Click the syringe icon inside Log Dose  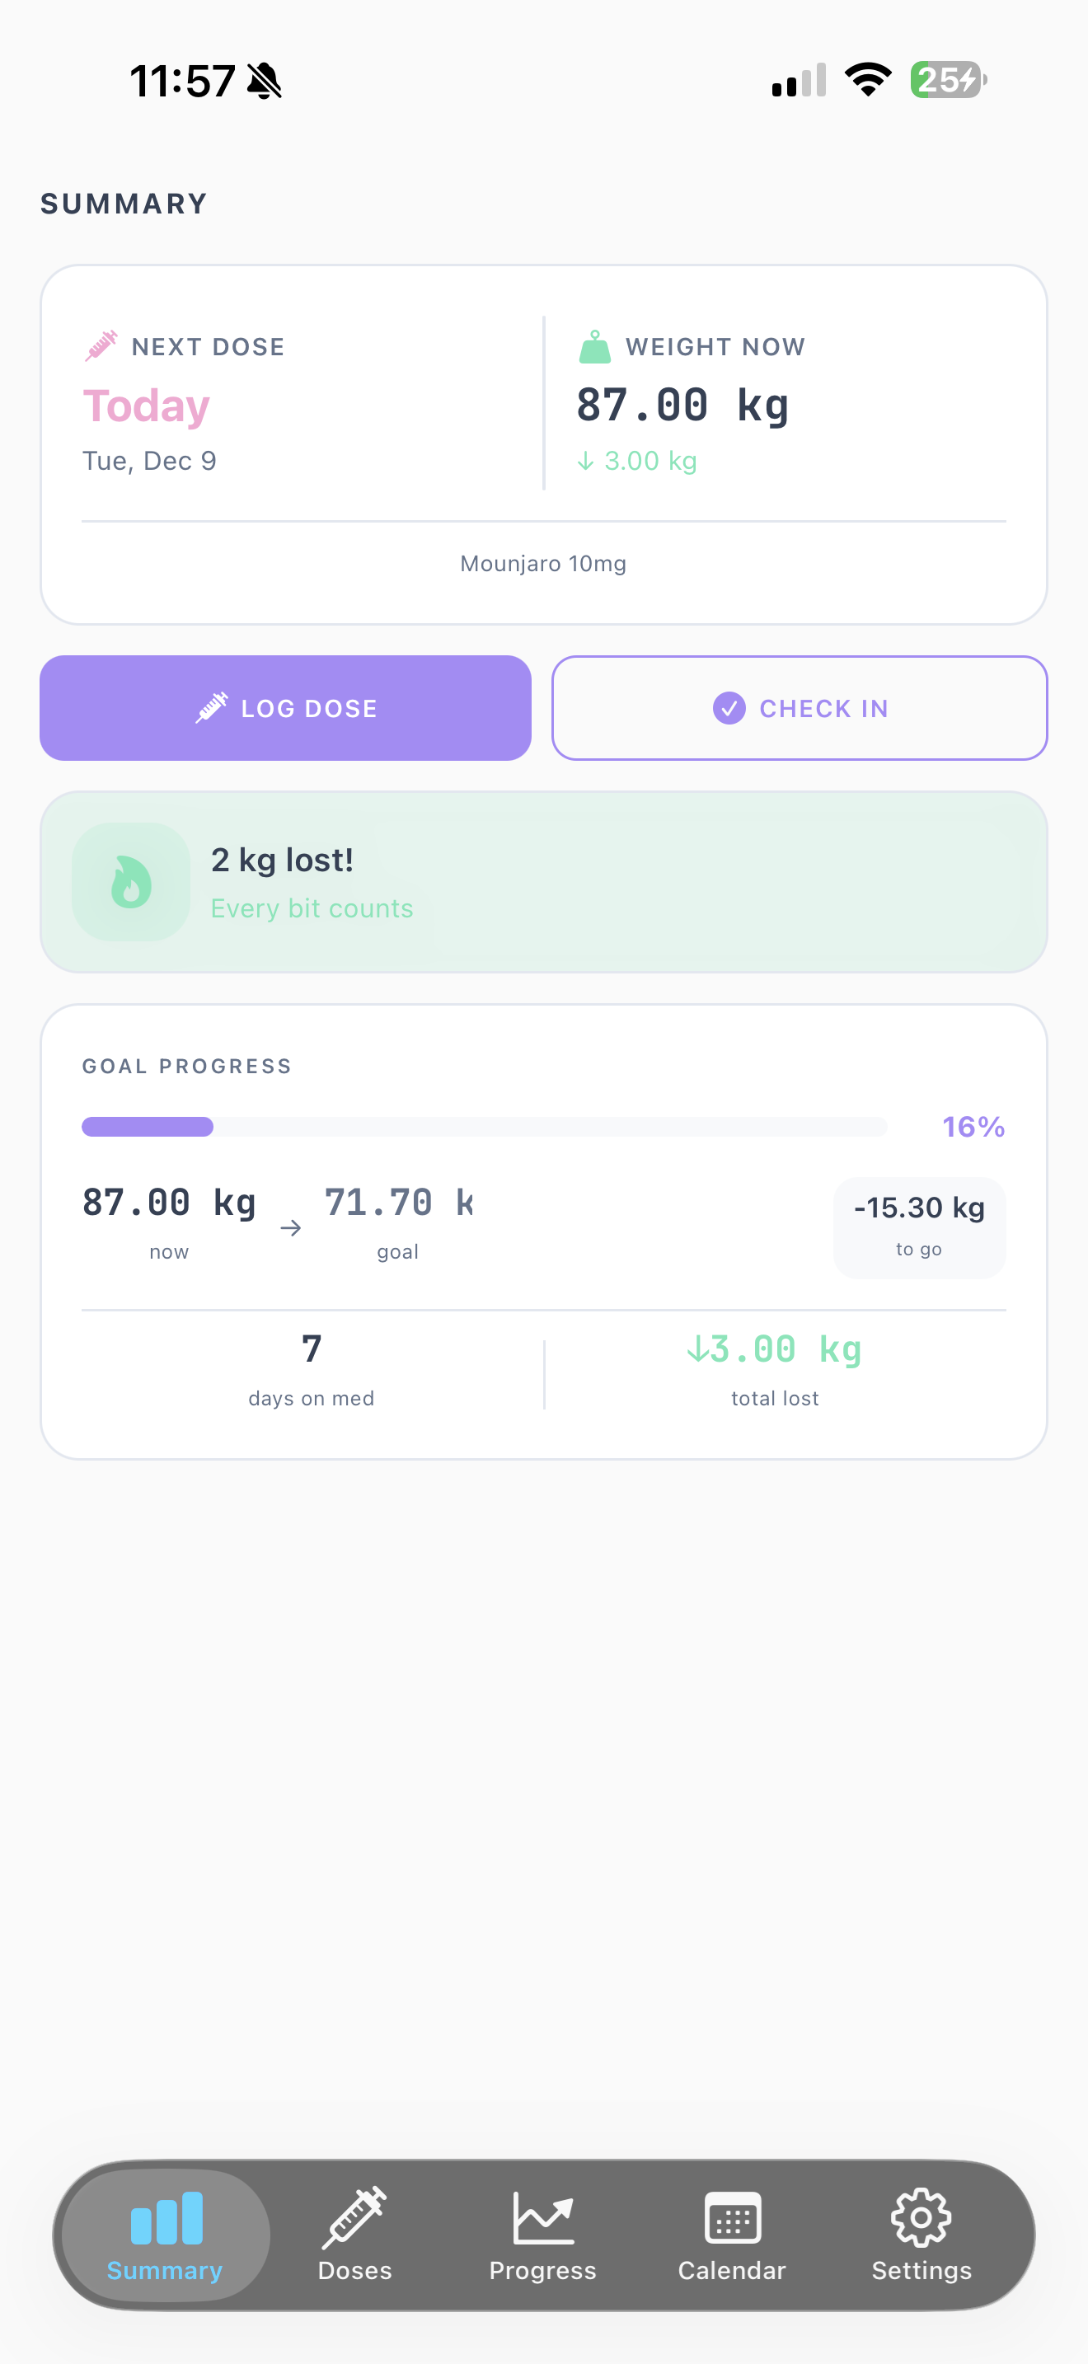click(212, 707)
